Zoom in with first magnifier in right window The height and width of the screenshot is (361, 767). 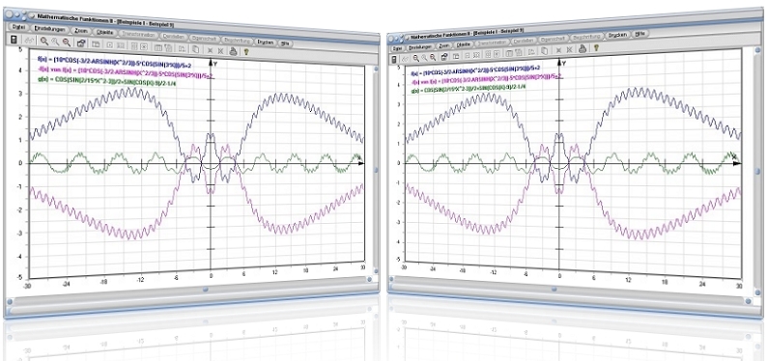[x=416, y=58]
